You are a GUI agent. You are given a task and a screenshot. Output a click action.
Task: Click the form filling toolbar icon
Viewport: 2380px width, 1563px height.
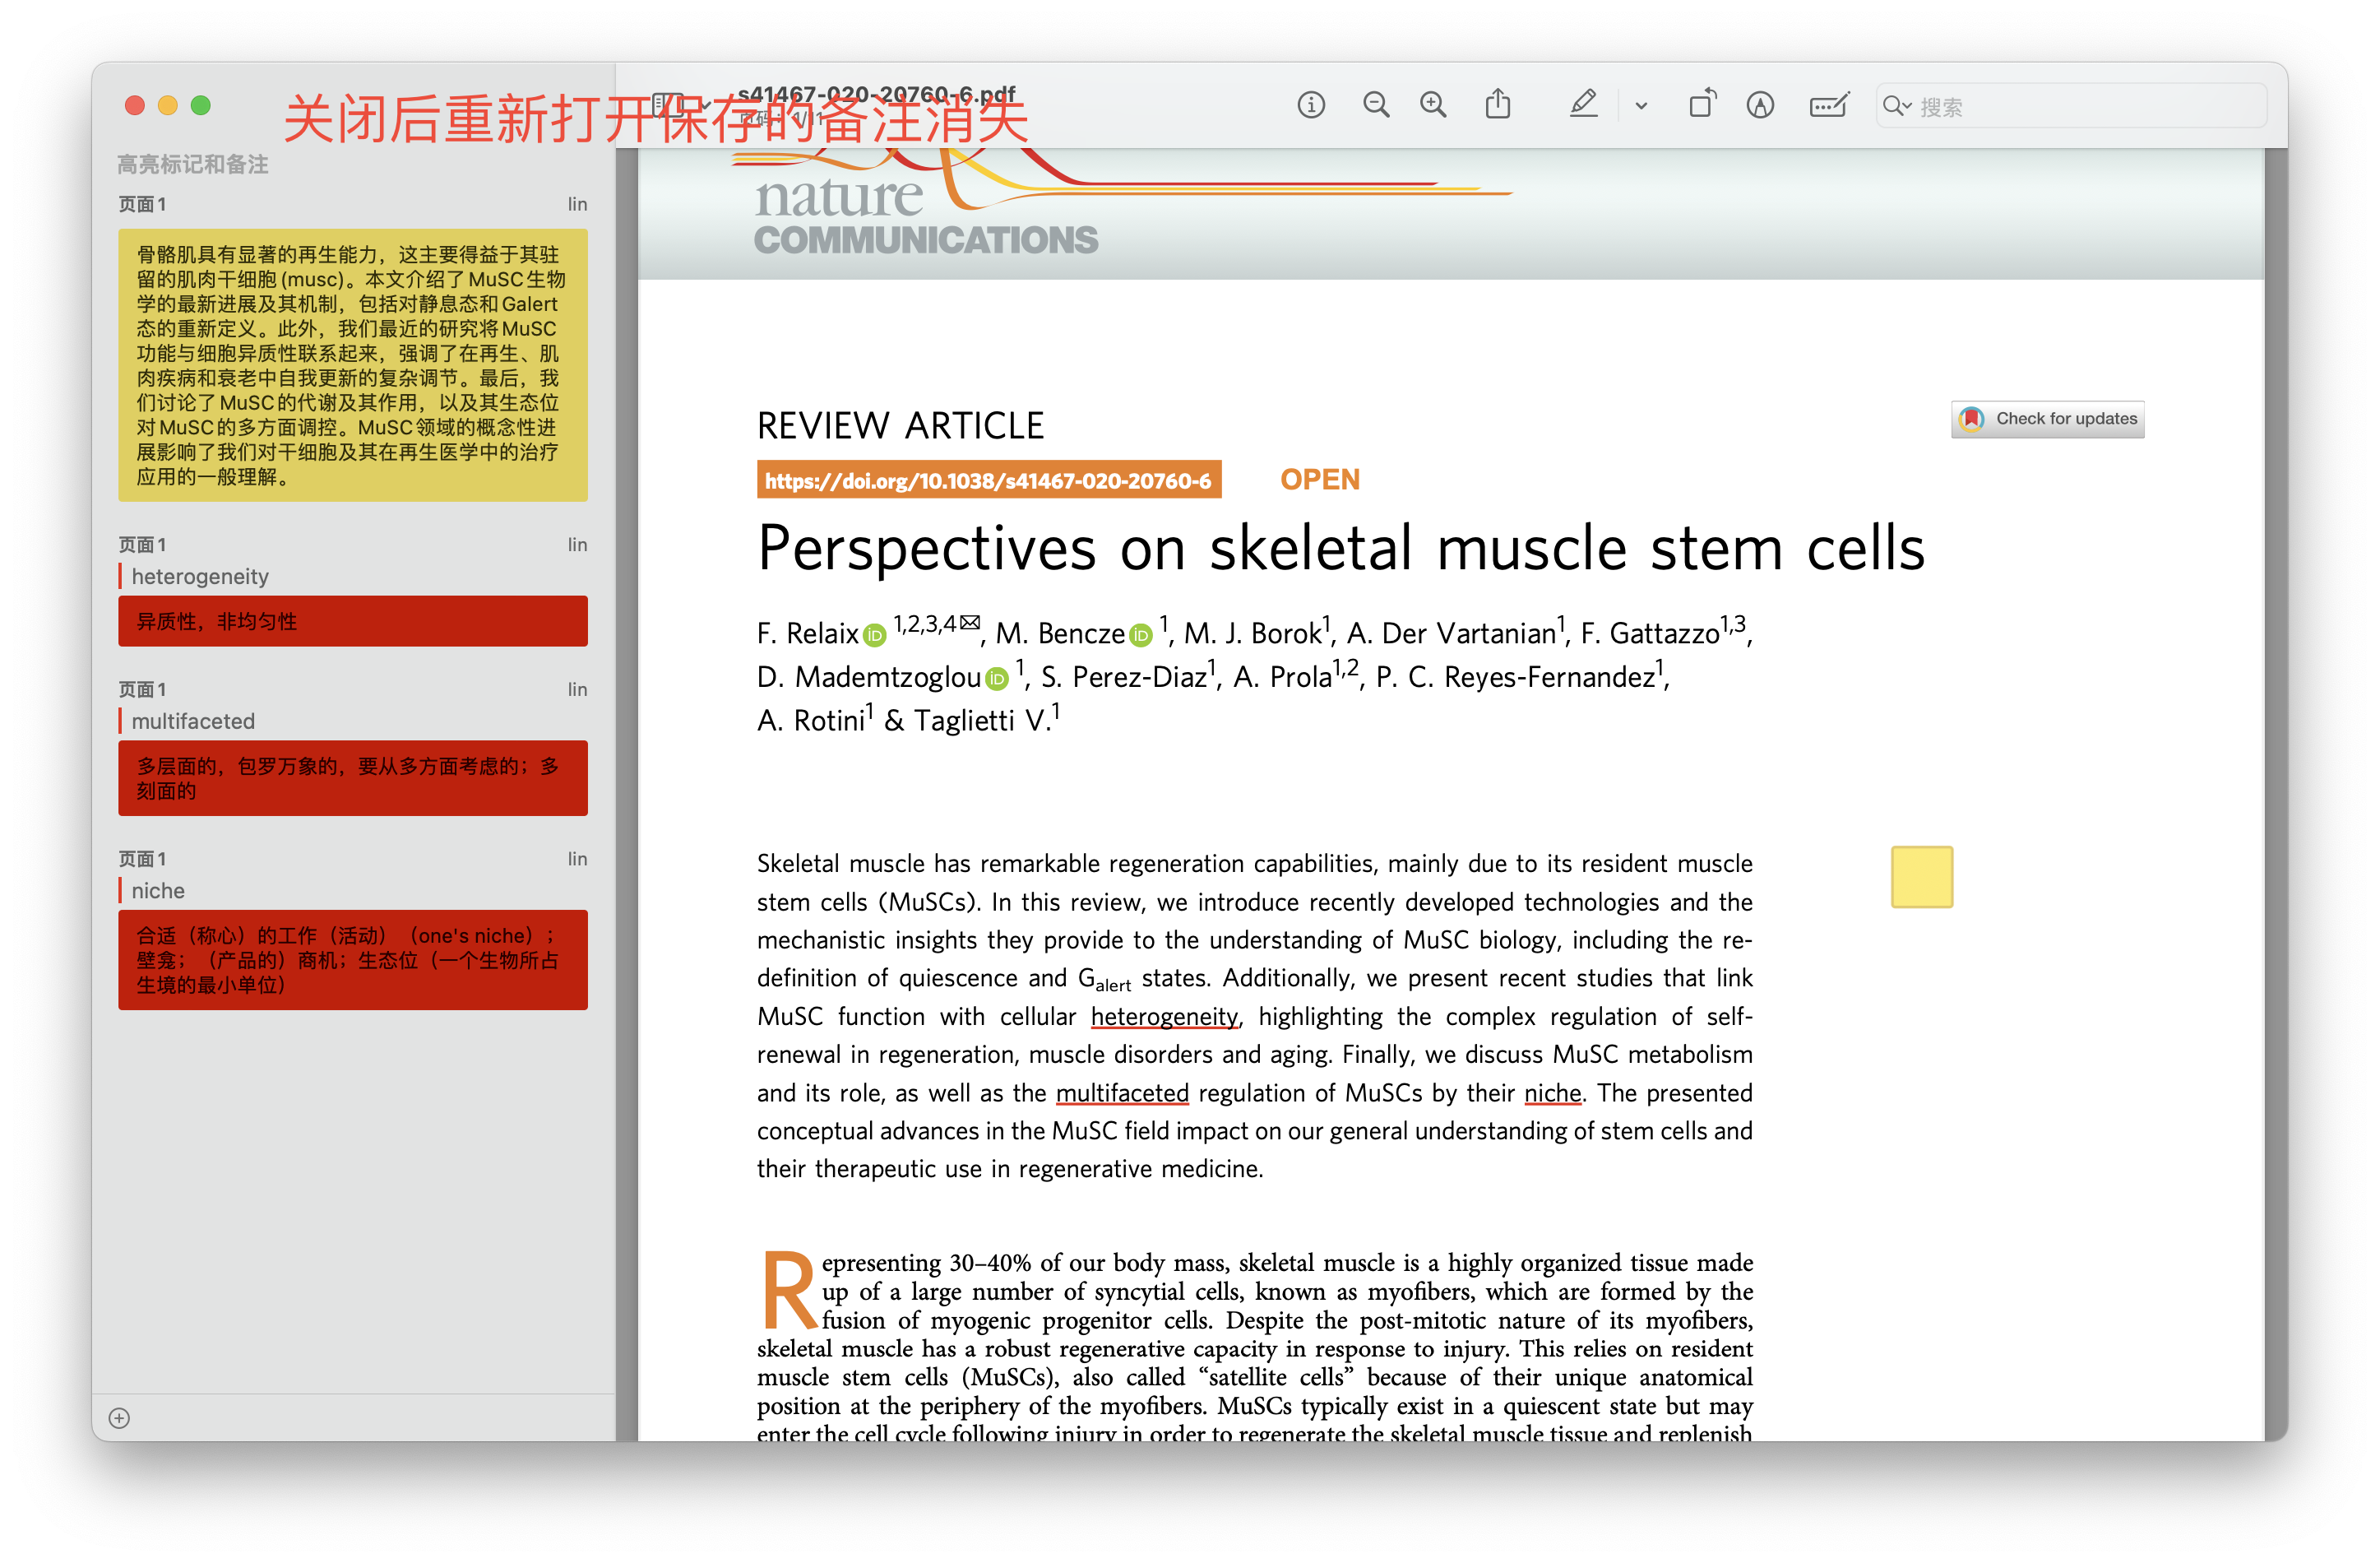(x=1828, y=105)
